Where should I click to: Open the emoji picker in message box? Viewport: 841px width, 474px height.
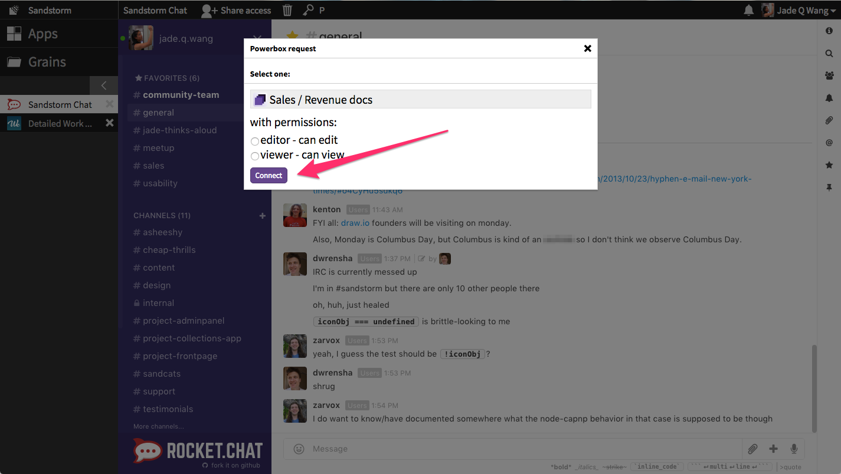click(299, 449)
